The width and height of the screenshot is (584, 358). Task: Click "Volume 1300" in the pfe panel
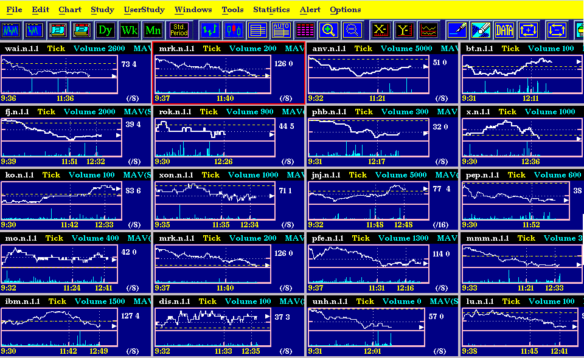[403, 238]
